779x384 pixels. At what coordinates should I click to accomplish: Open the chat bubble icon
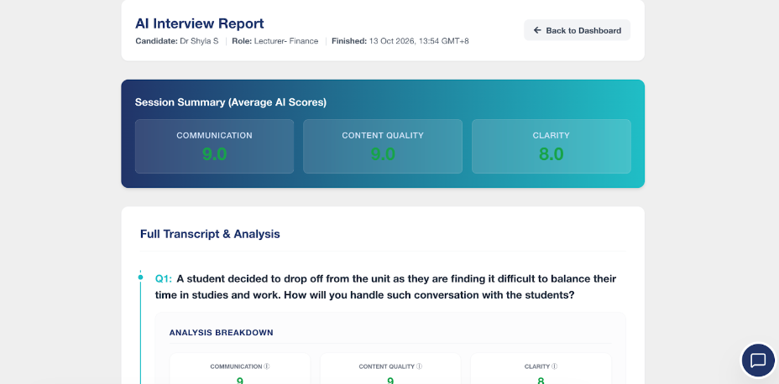[x=758, y=361]
